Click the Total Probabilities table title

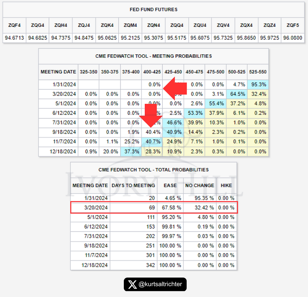pos(154,170)
